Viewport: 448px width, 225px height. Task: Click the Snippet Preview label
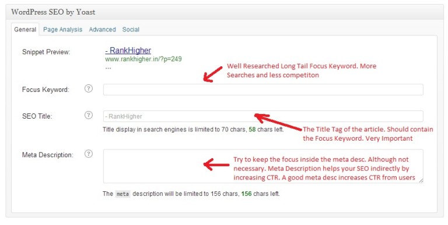point(46,52)
